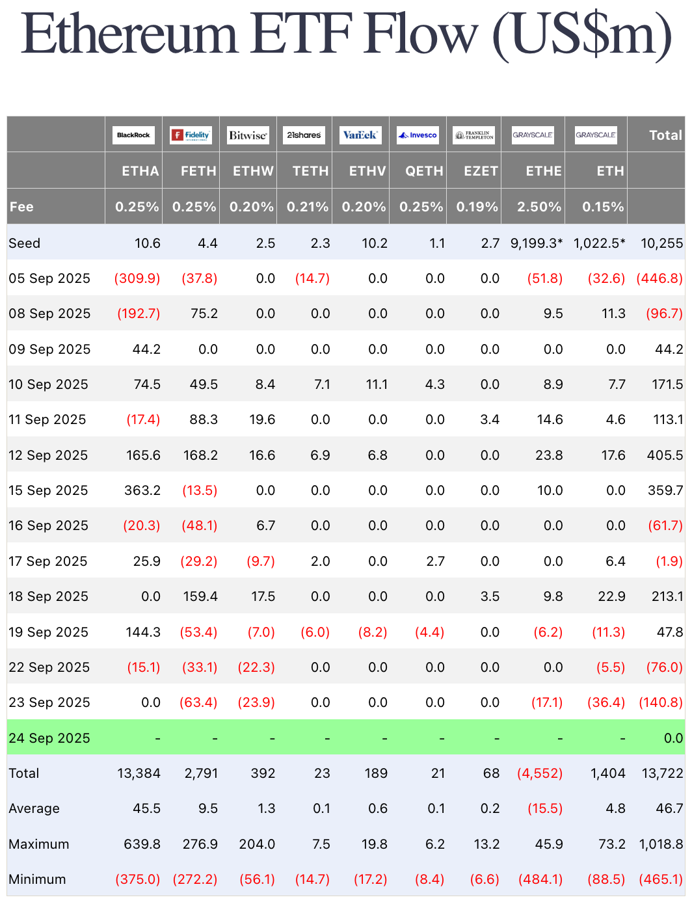Screen dimensions: 692x904
Task: Click the 168.2 FETH value
Action: point(200,455)
